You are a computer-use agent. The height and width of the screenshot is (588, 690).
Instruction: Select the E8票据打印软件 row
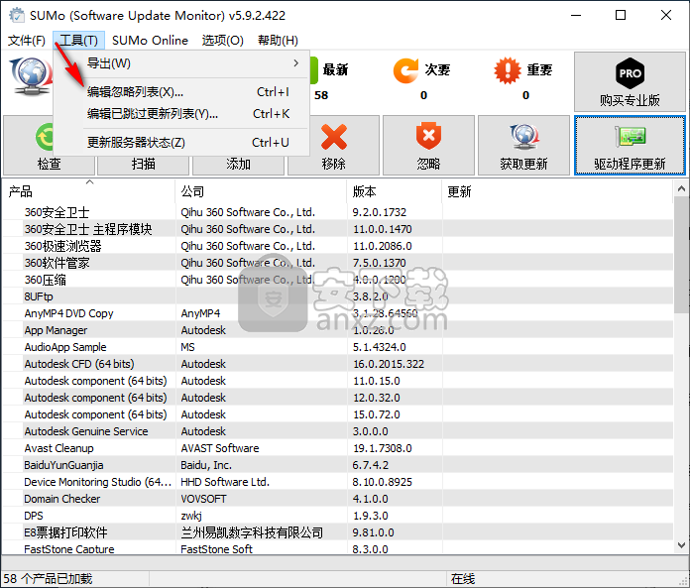(338, 532)
